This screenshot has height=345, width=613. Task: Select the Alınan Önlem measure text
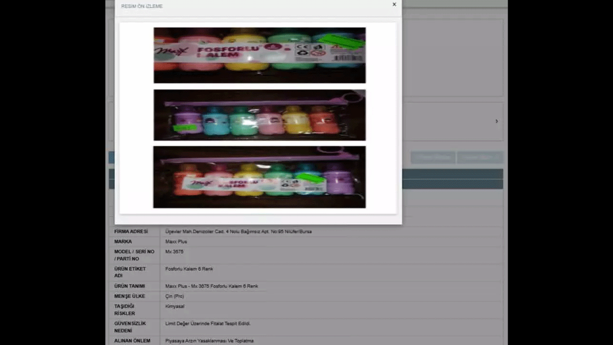pos(209,341)
